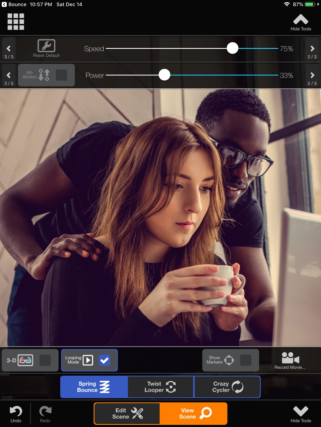Enable the 3-D checkbox
Viewport: 321px width, 427px height.
tap(45, 360)
